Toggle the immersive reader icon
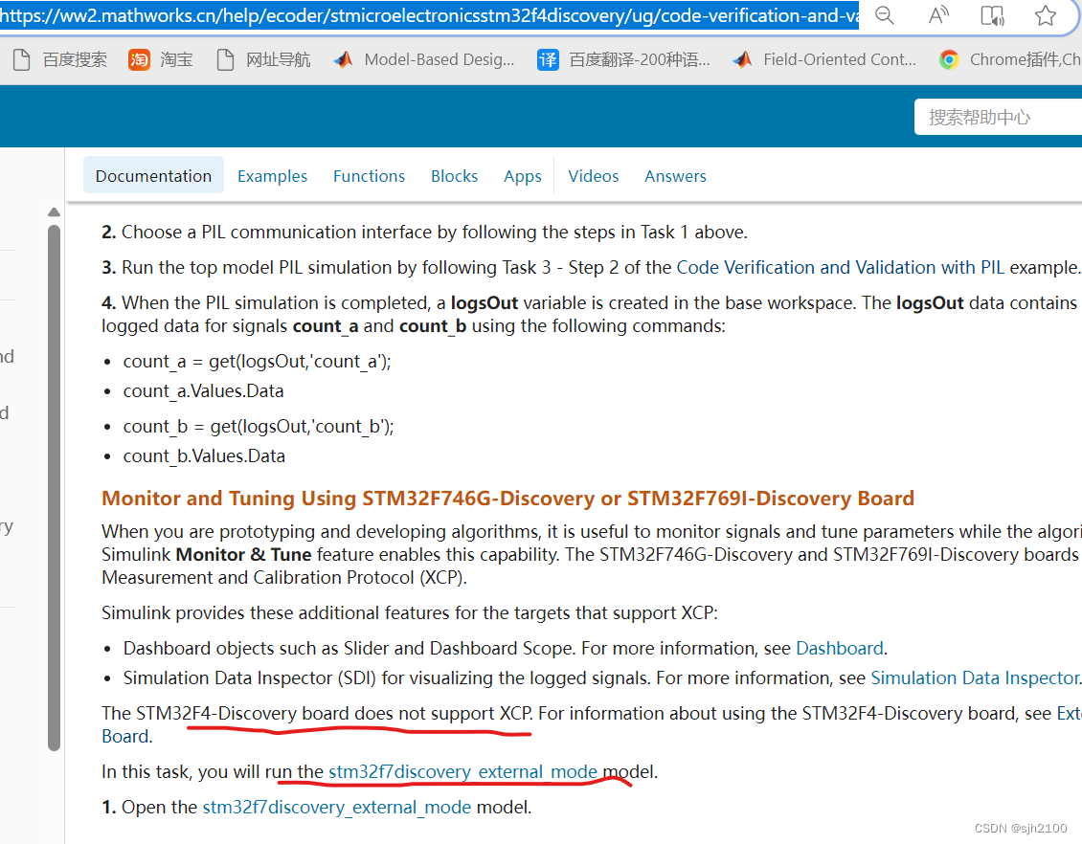 pos(992,15)
